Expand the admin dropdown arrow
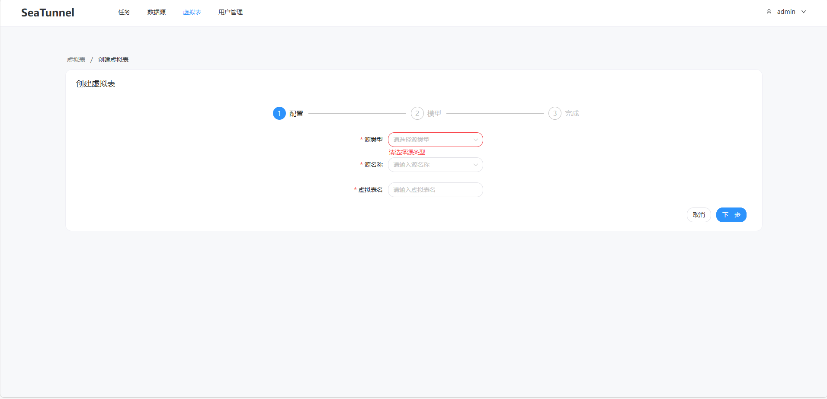 [x=804, y=12]
